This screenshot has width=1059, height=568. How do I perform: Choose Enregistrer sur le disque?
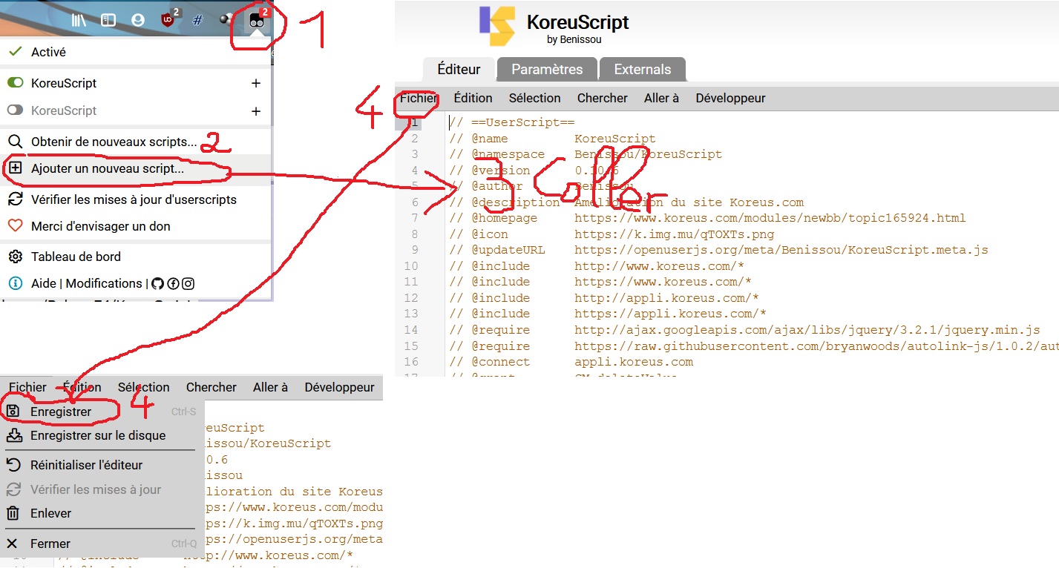[x=97, y=435]
